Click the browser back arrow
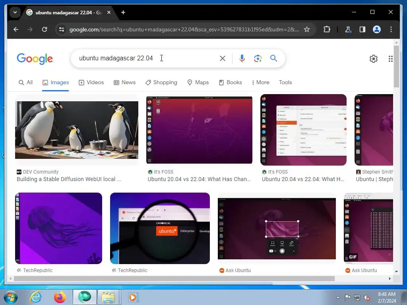Screen dimensions: 407x305 [x=16, y=29]
